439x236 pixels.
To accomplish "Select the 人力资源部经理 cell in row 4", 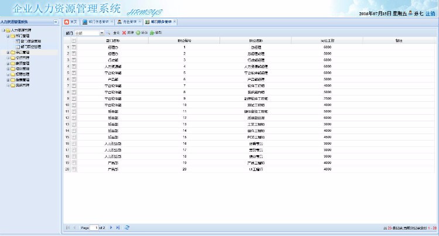I will 256,66.
